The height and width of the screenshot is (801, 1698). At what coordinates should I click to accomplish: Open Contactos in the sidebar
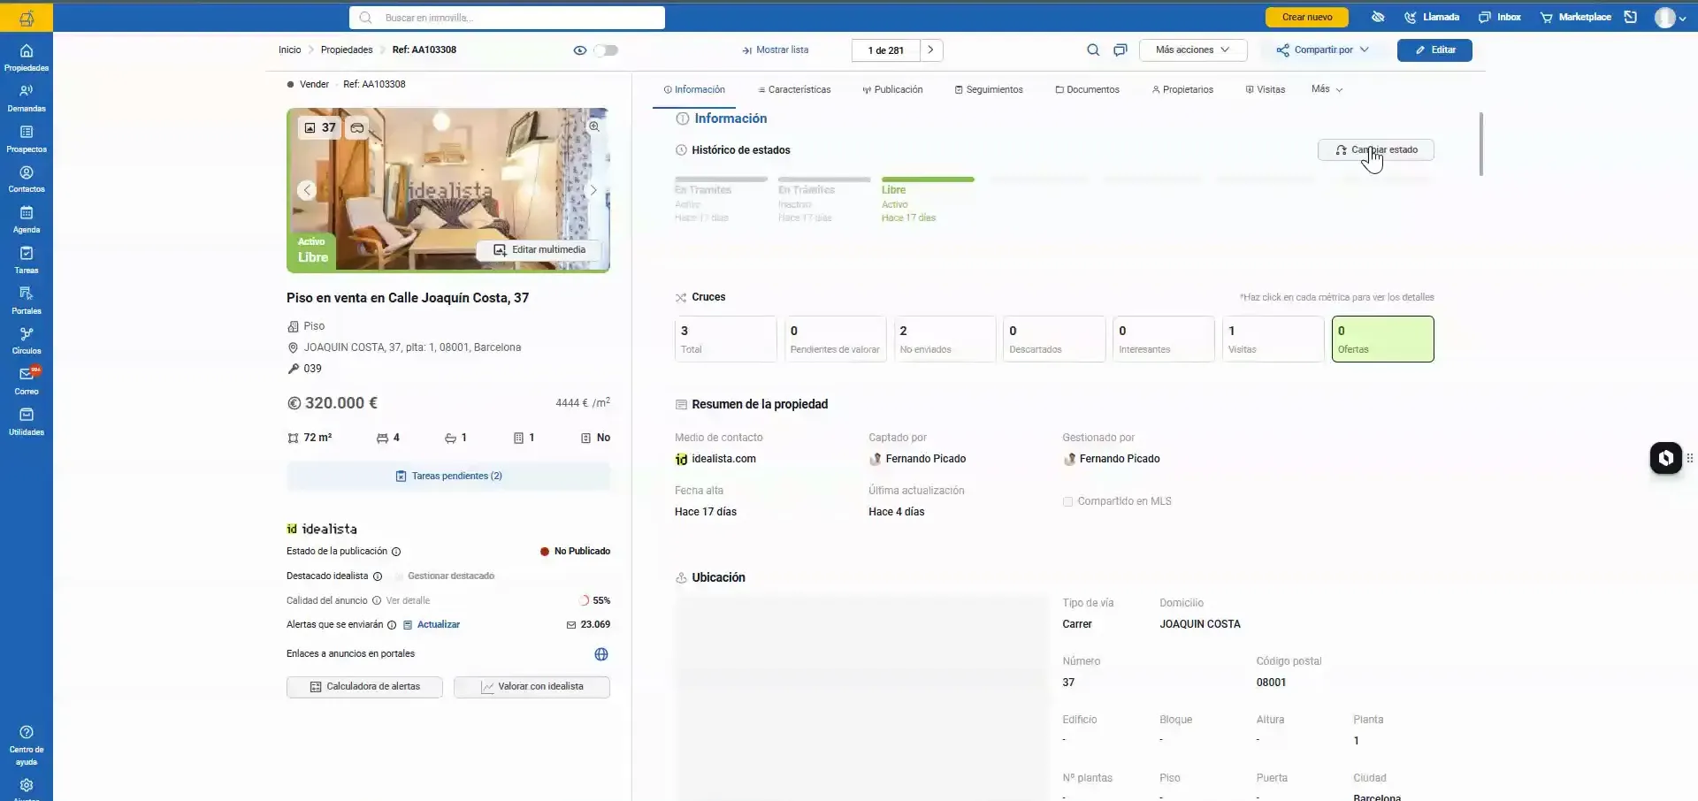[27, 179]
